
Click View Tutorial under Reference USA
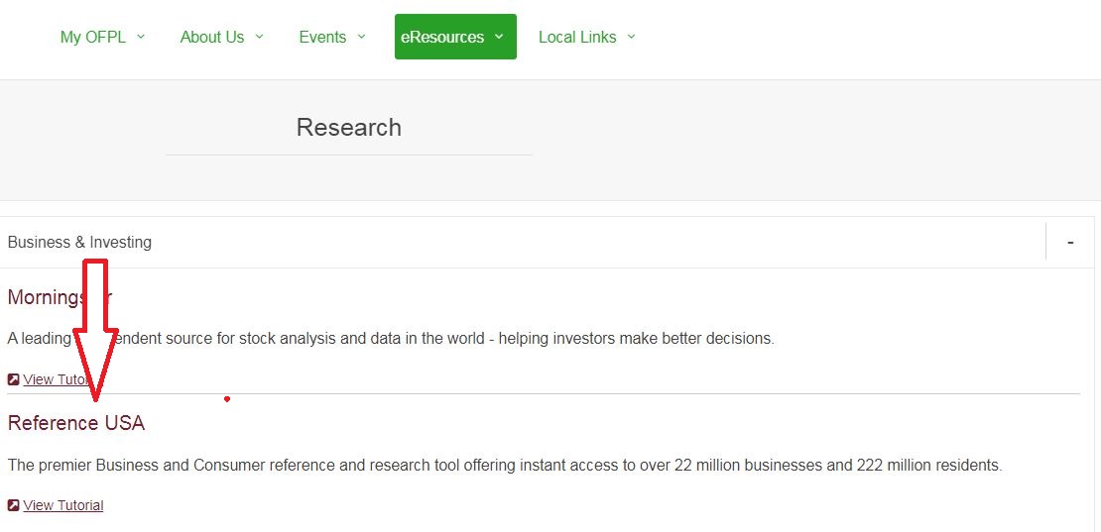63,505
